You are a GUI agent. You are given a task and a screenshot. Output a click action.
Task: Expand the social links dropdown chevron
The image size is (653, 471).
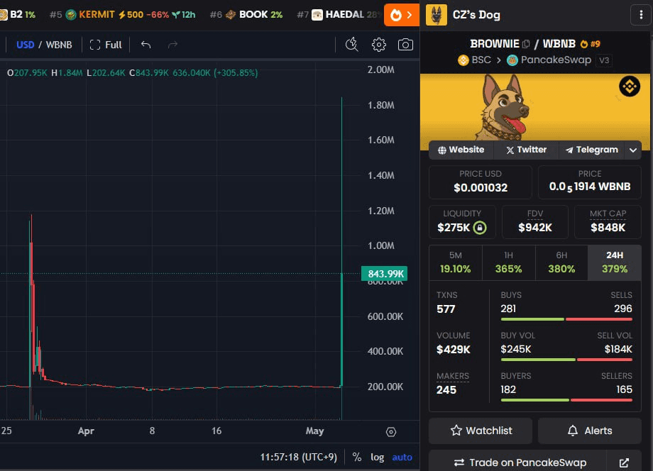(x=632, y=150)
